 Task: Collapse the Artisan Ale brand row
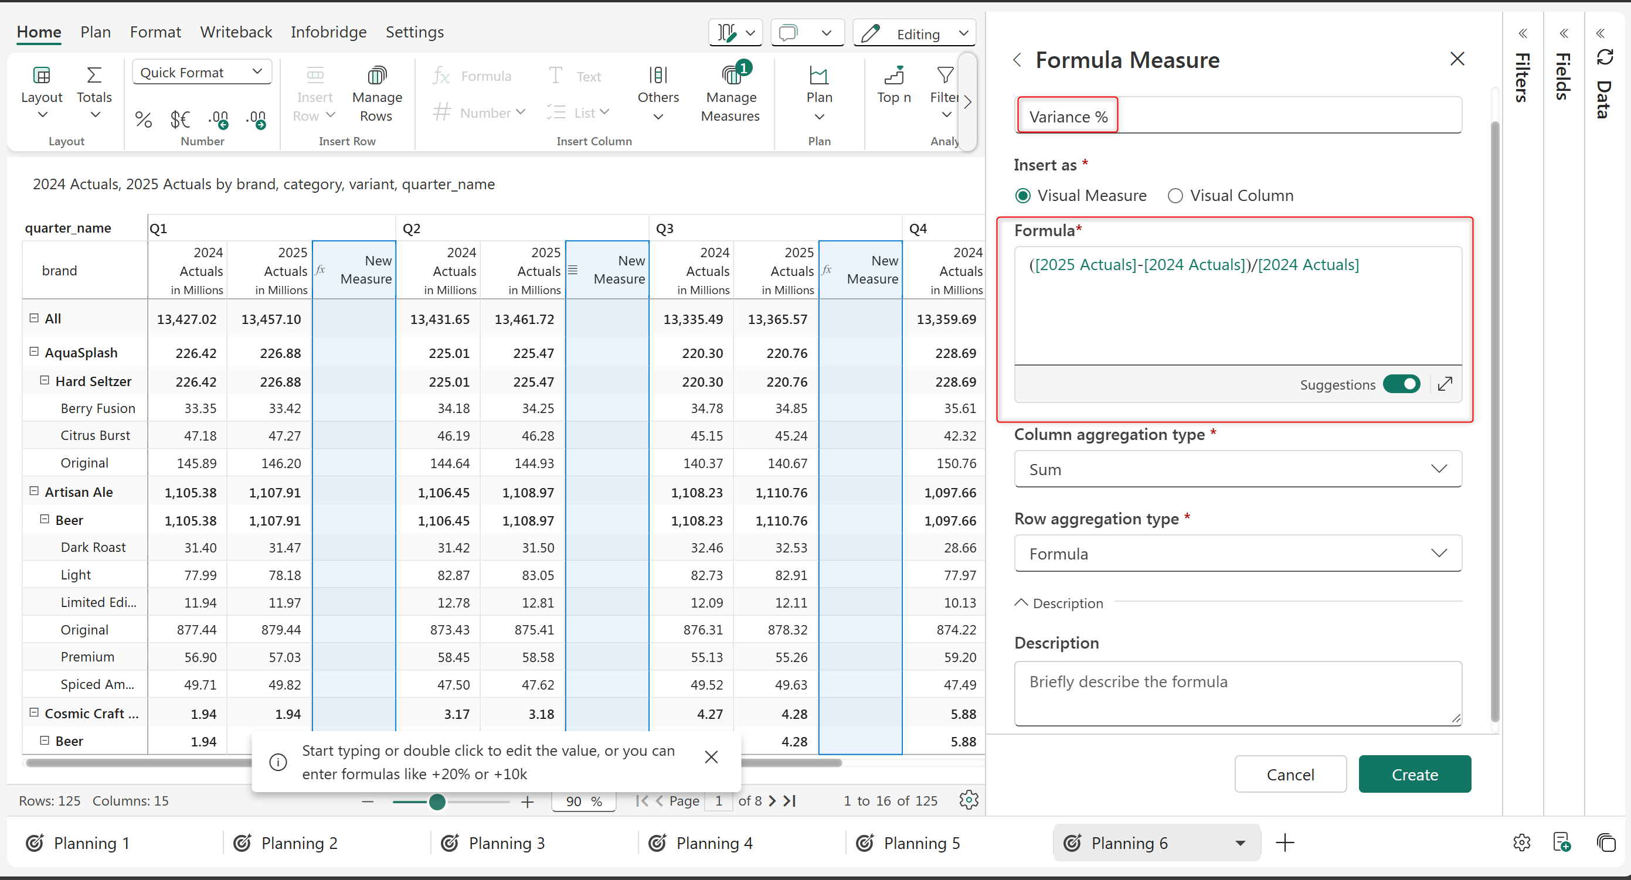pyautogui.click(x=34, y=491)
